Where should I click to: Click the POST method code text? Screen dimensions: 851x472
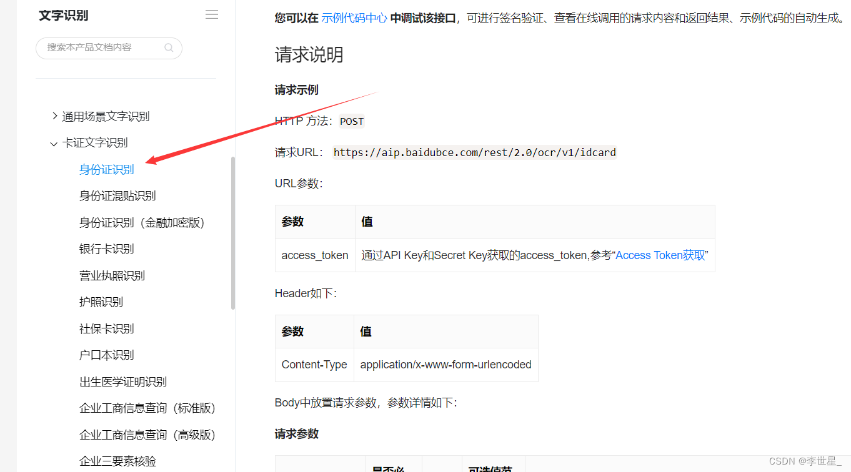[x=352, y=121]
